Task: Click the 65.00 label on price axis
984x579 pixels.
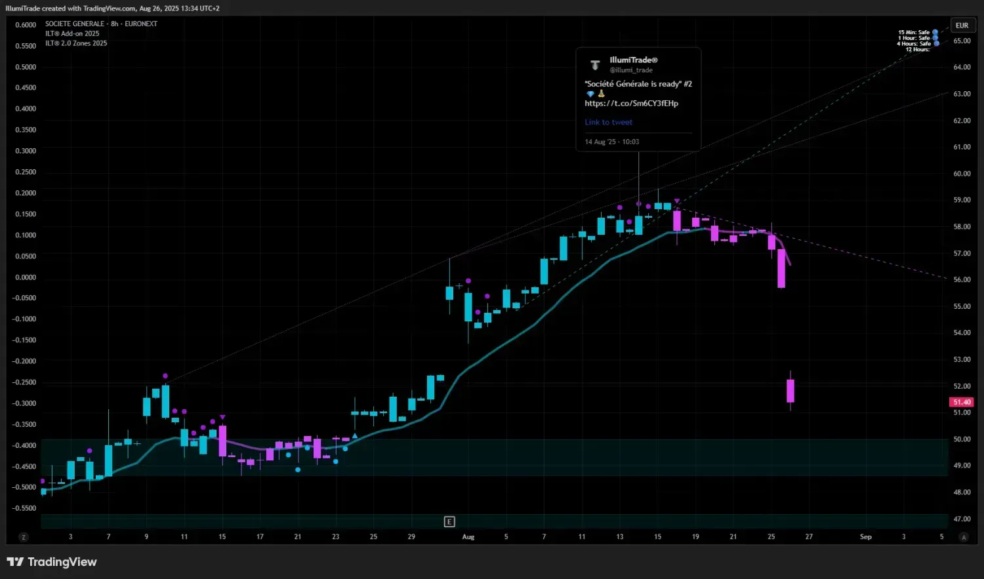Action: (962, 41)
